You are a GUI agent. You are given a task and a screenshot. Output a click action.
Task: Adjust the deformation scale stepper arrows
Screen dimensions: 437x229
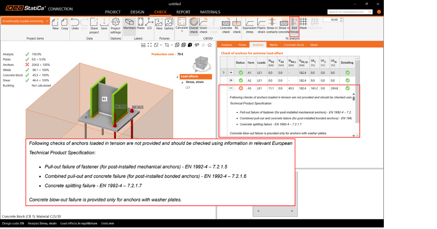341,20
